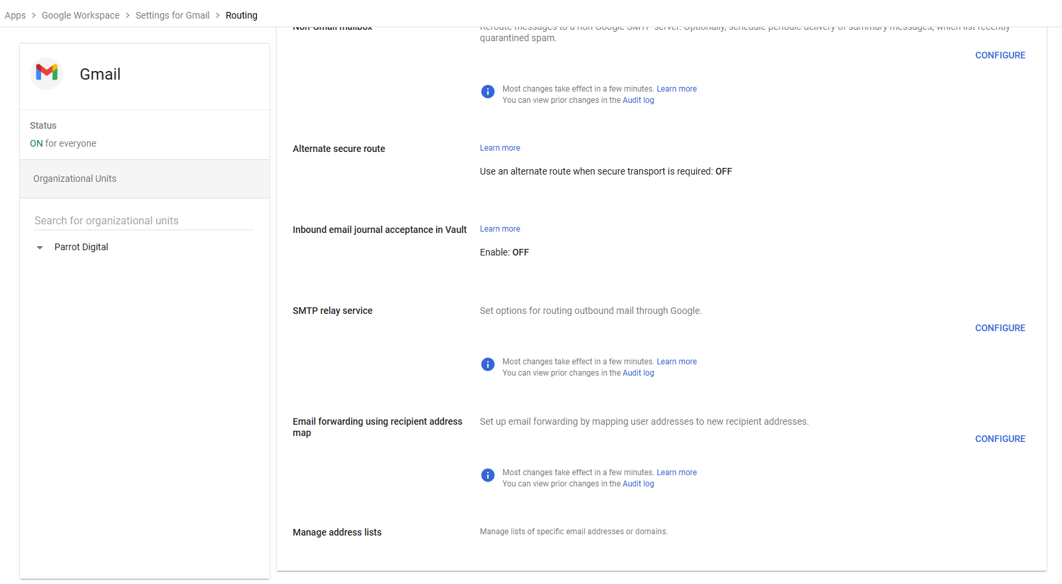The height and width of the screenshot is (584, 1062).
Task: Open Audit log link under Email forwarding
Action: tap(638, 484)
